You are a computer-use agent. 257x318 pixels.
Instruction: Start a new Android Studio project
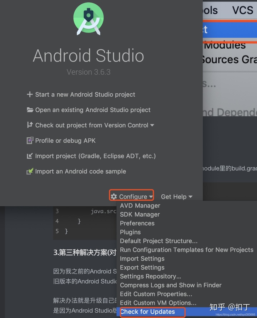click(85, 94)
